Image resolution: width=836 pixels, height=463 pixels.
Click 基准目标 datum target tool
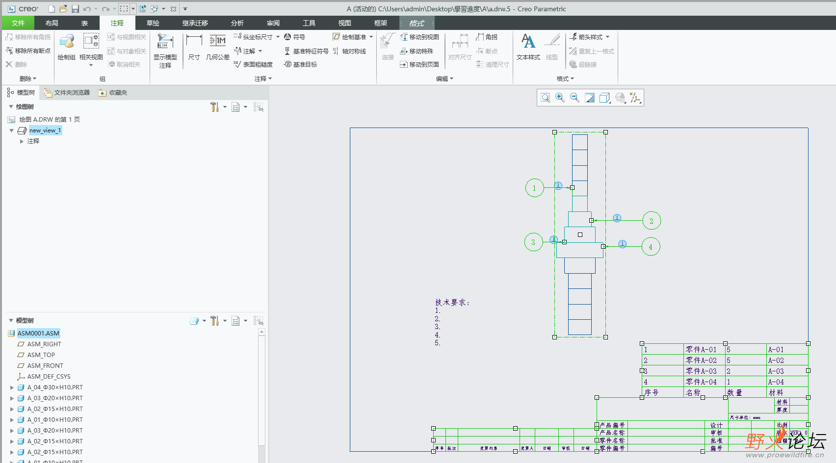click(301, 64)
